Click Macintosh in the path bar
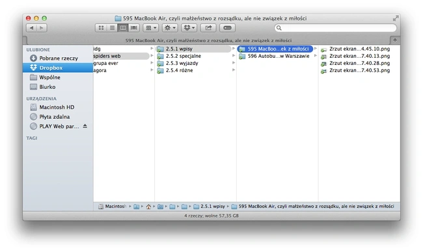This screenshot has height=252, width=423. 112,207
